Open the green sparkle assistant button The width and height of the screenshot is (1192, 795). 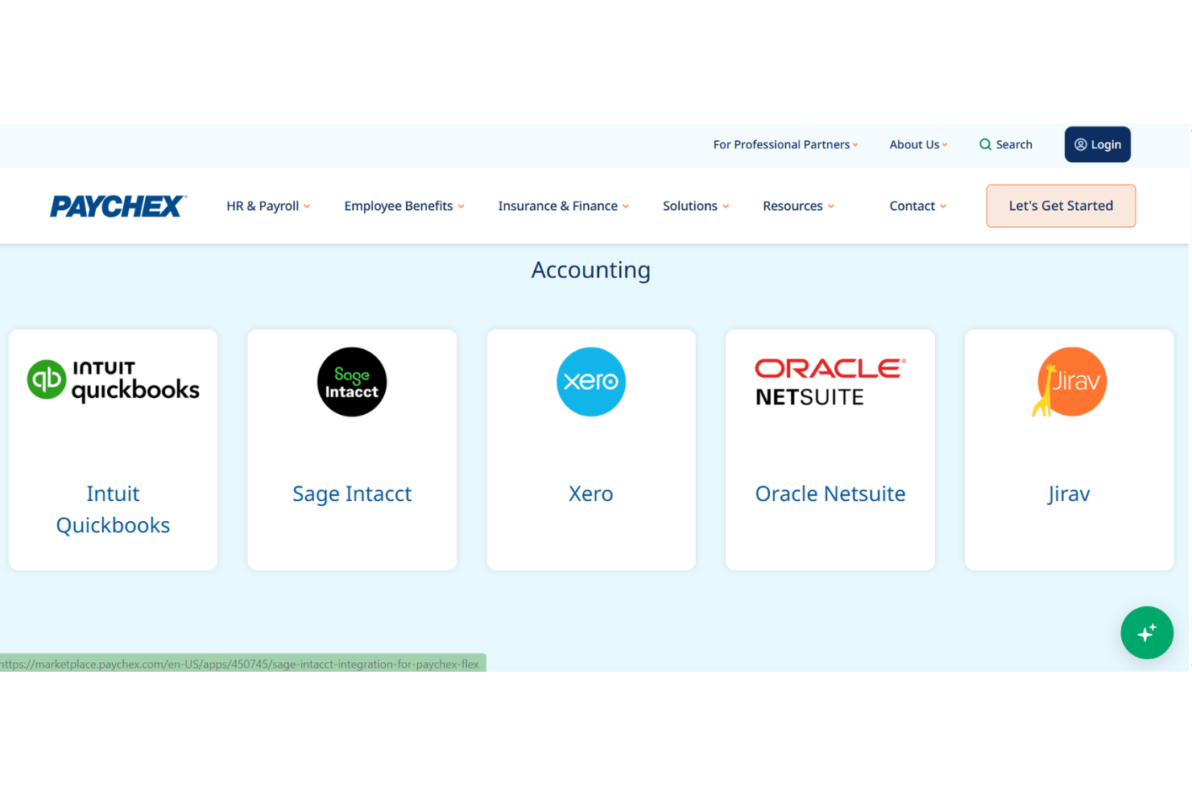[1147, 632]
